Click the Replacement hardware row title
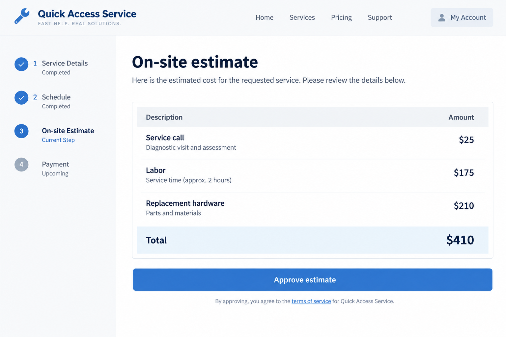This screenshot has width=506, height=337. tap(185, 203)
